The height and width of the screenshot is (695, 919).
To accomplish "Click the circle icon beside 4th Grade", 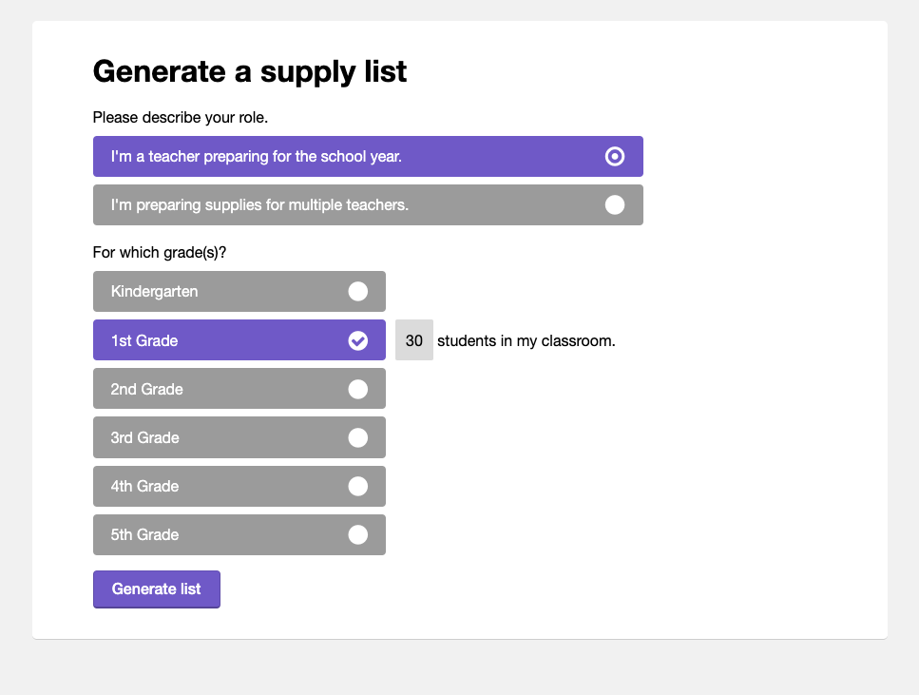I will (x=357, y=486).
